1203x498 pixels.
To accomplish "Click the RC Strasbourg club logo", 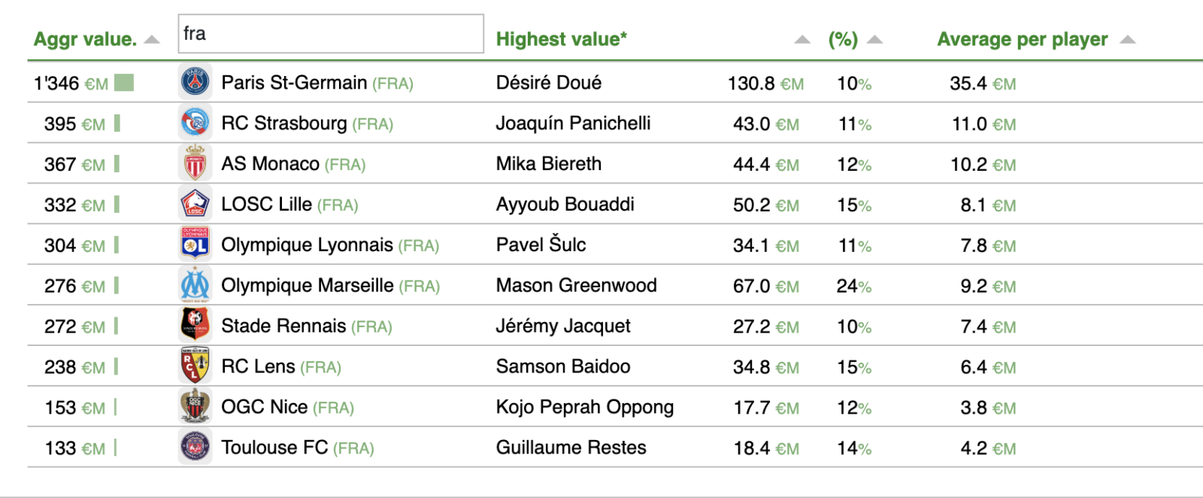I will point(195,123).
